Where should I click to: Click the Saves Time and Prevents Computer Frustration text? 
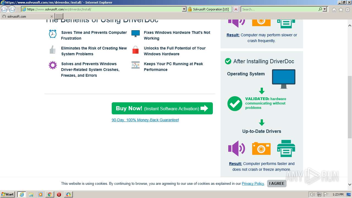tap(94, 35)
